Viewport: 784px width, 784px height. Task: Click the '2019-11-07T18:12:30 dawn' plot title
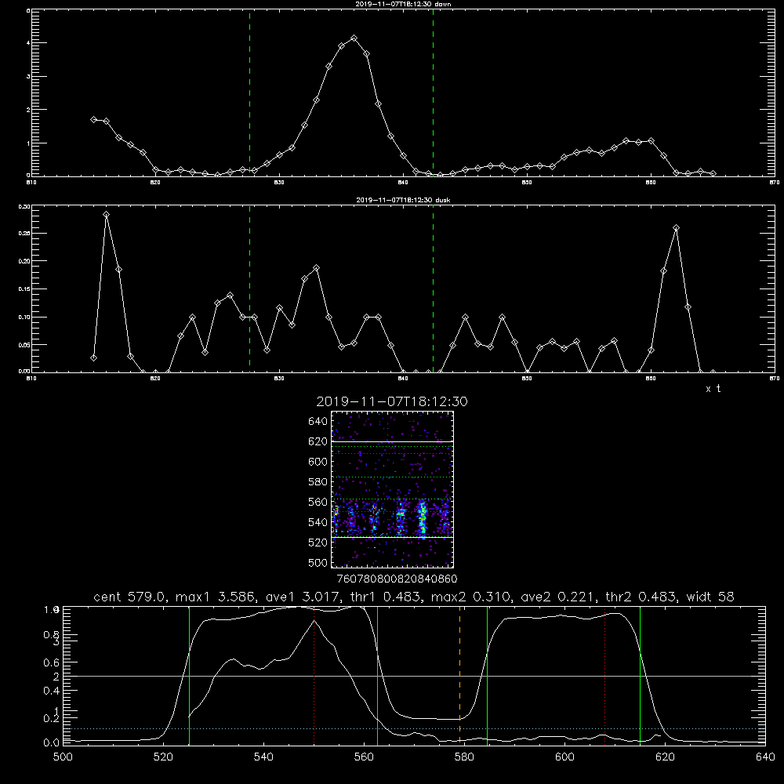tap(403, 4)
